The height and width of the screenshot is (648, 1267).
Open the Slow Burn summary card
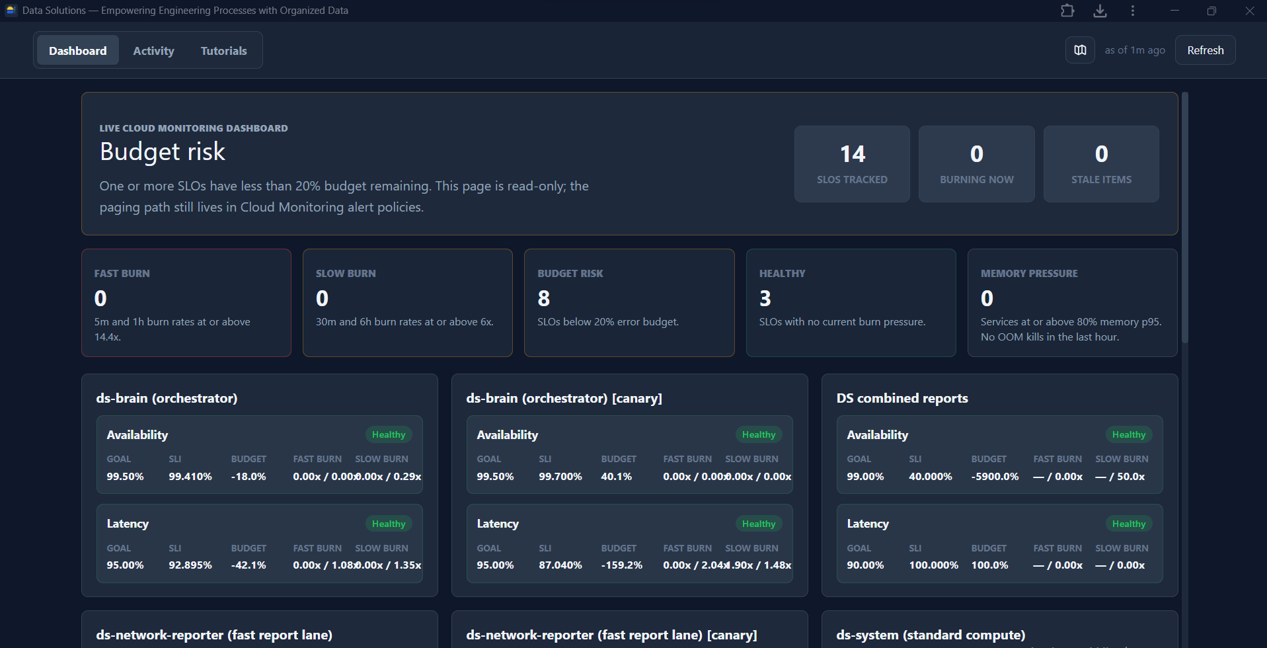pyautogui.click(x=408, y=303)
